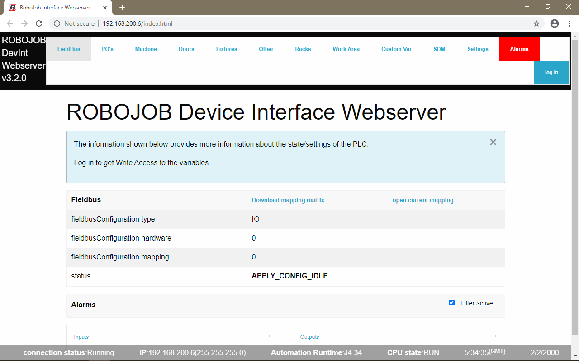Select the APPLY_CONFIG_IDLE status value

pyautogui.click(x=289, y=276)
